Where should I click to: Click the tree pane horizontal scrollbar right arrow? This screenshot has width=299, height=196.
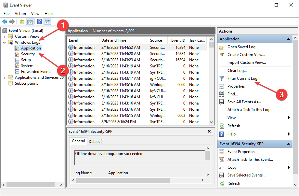(61, 185)
